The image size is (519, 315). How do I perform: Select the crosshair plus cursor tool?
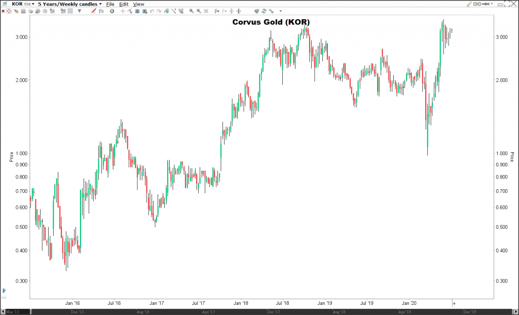(123, 11)
